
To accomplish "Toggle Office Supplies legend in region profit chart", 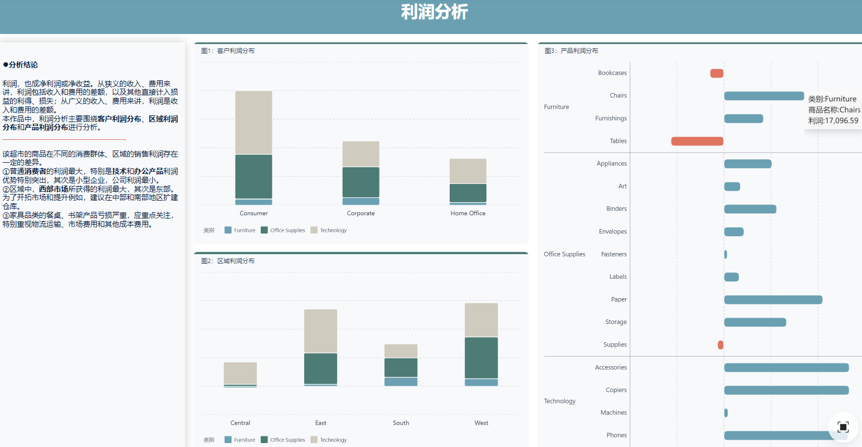I will (x=283, y=440).
